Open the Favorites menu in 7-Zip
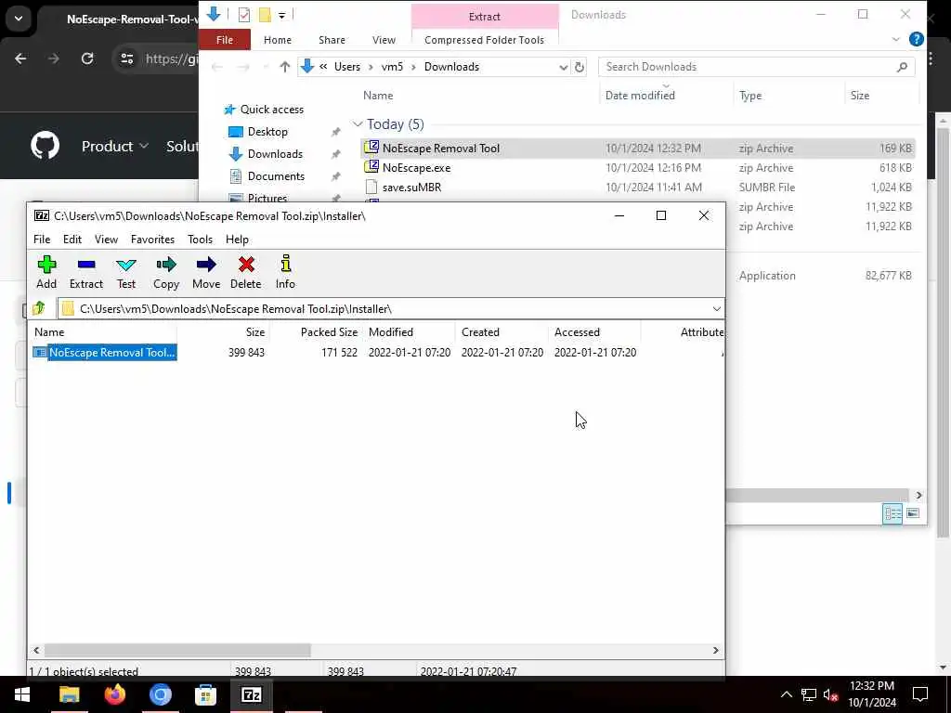951x713 pixels. coord(153,240)
